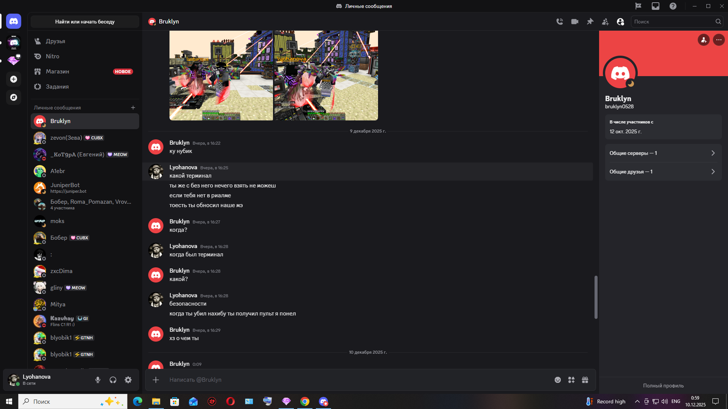
Task: Open the Discover servers compass icon
Action: point(14,97)
